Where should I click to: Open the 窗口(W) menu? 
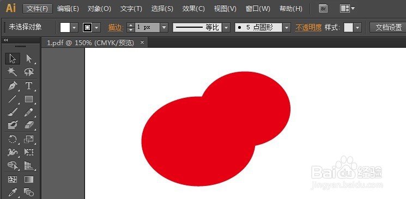(258, 9)
